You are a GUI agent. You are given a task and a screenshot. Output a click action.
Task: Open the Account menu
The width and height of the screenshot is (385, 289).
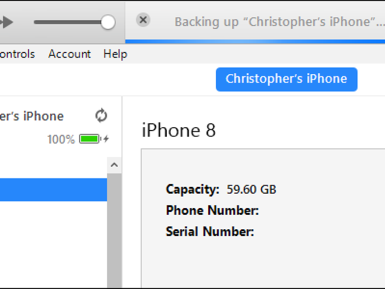click(x=69, y=54)
